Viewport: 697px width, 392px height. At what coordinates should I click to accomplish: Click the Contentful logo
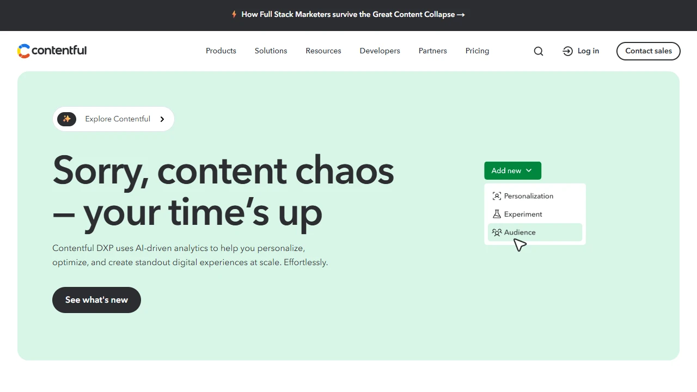52,51
